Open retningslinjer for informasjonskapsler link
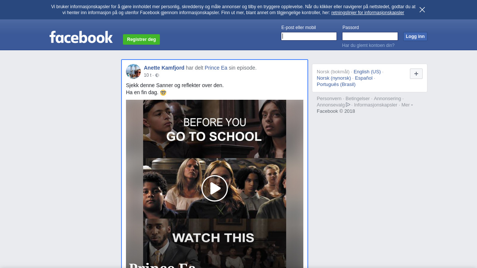 pyautogui.click(x=367, y=13)
